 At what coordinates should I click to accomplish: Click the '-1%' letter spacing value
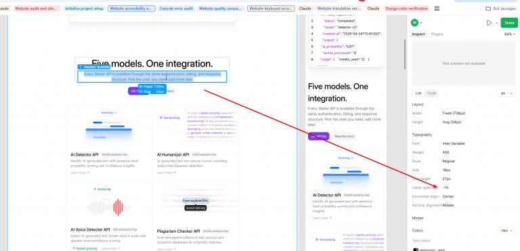446,187
